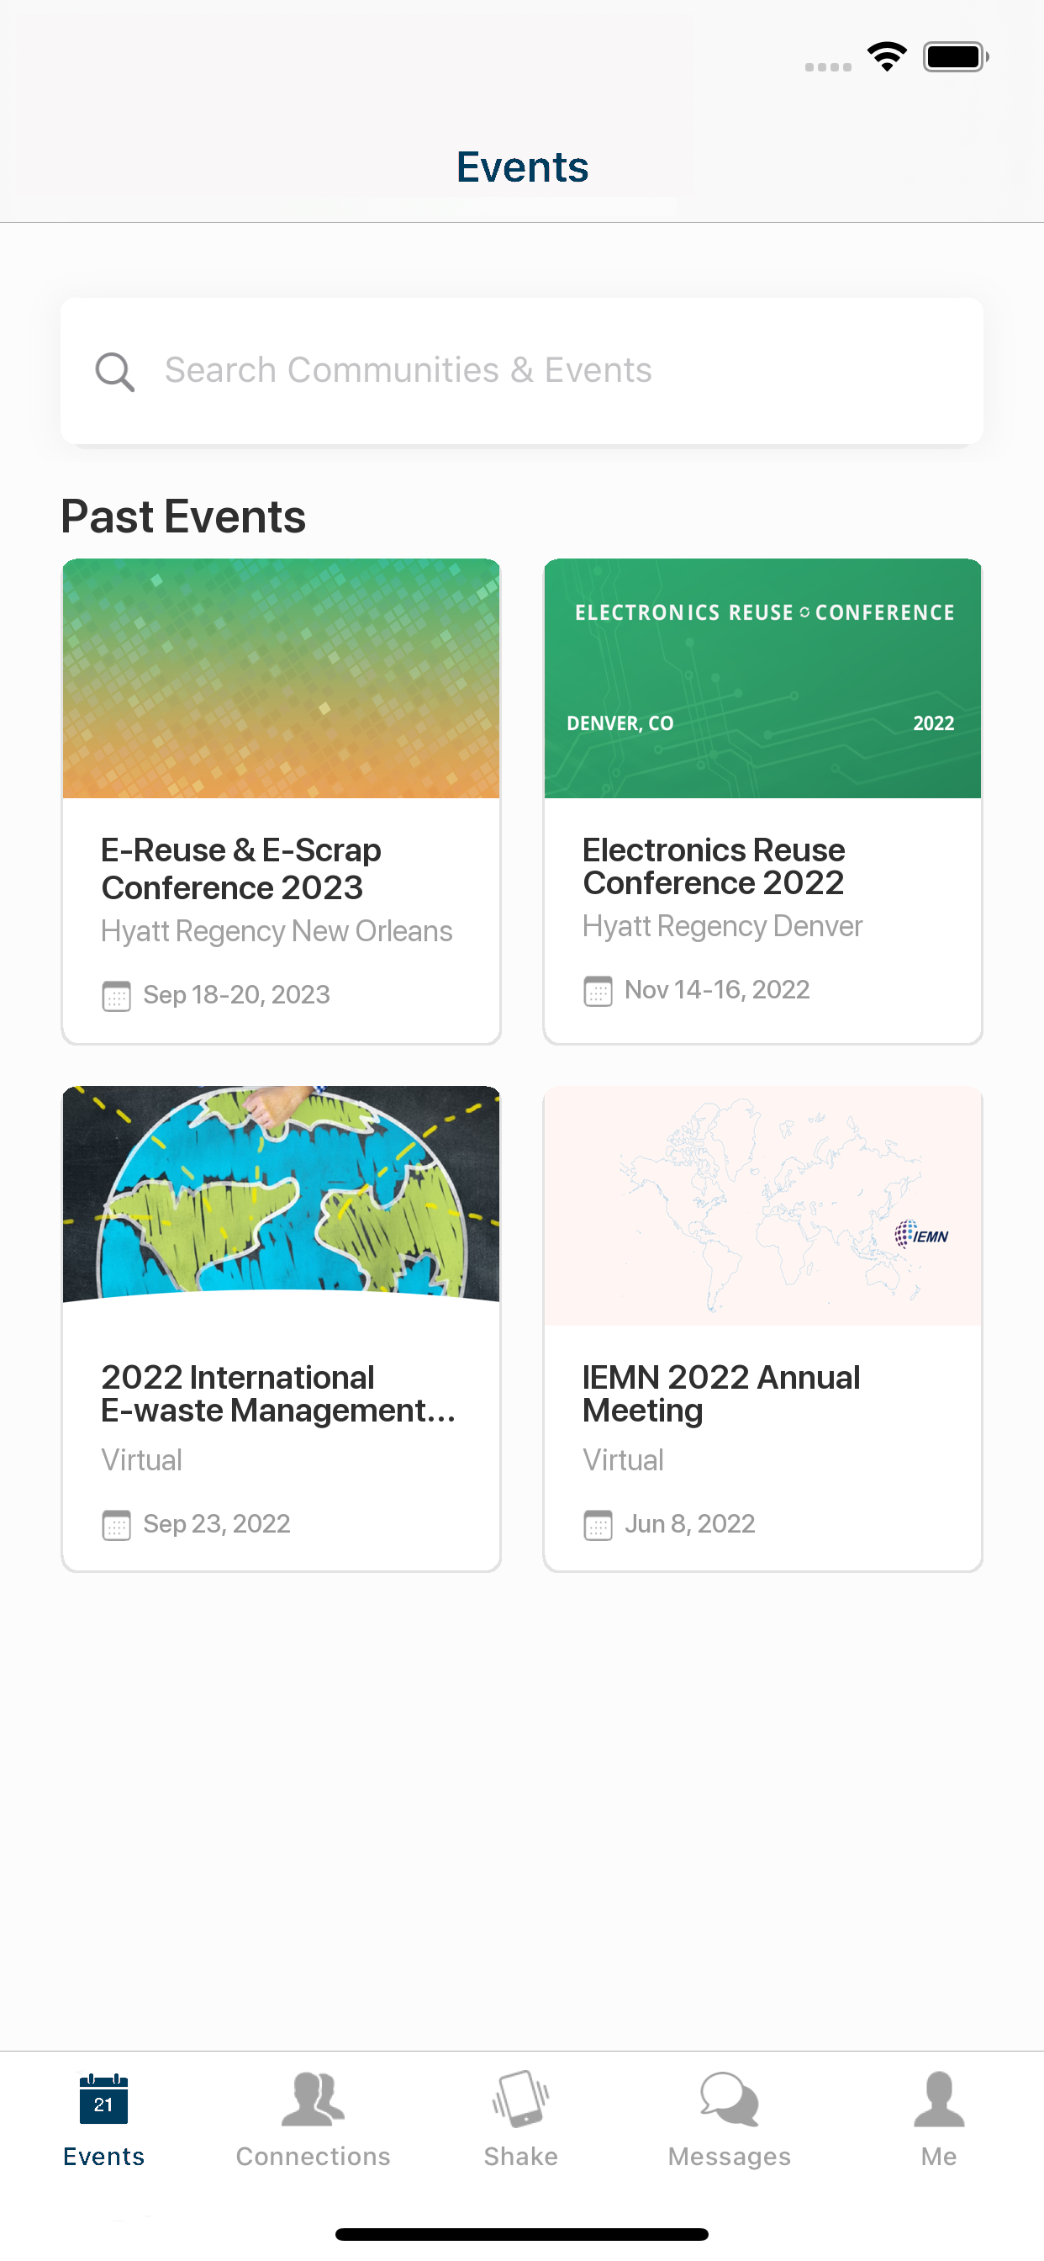1044x2261 pixels.
Task: Tap the battery status icon
Action: pyautogui.click(x=956, y=57)
